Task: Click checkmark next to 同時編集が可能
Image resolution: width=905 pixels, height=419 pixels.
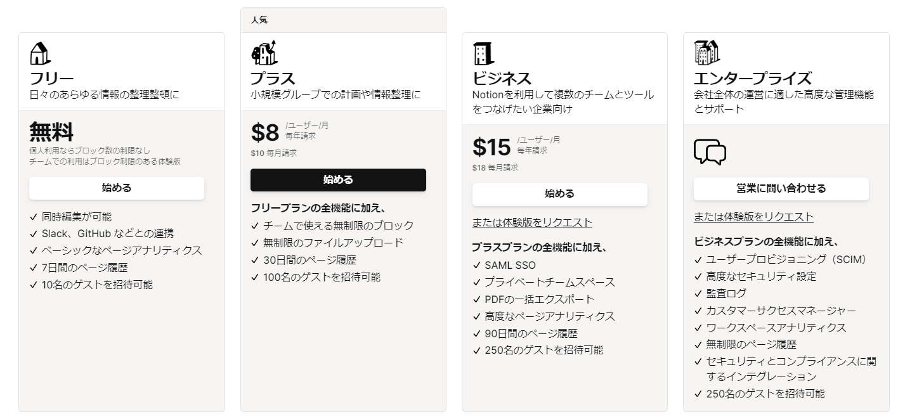Action: (34, 217)
